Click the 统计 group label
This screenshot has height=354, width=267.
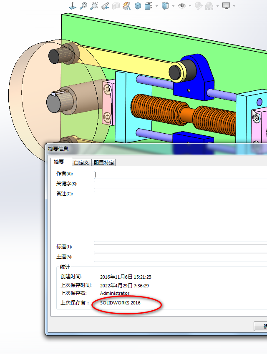pos(65,267)
